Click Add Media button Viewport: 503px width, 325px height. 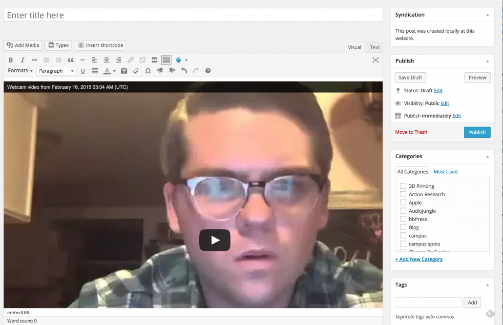(23, 45)
